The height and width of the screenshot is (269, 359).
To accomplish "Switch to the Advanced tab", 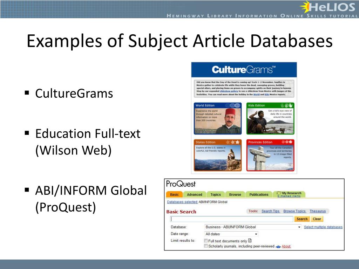I will (194, 194).
